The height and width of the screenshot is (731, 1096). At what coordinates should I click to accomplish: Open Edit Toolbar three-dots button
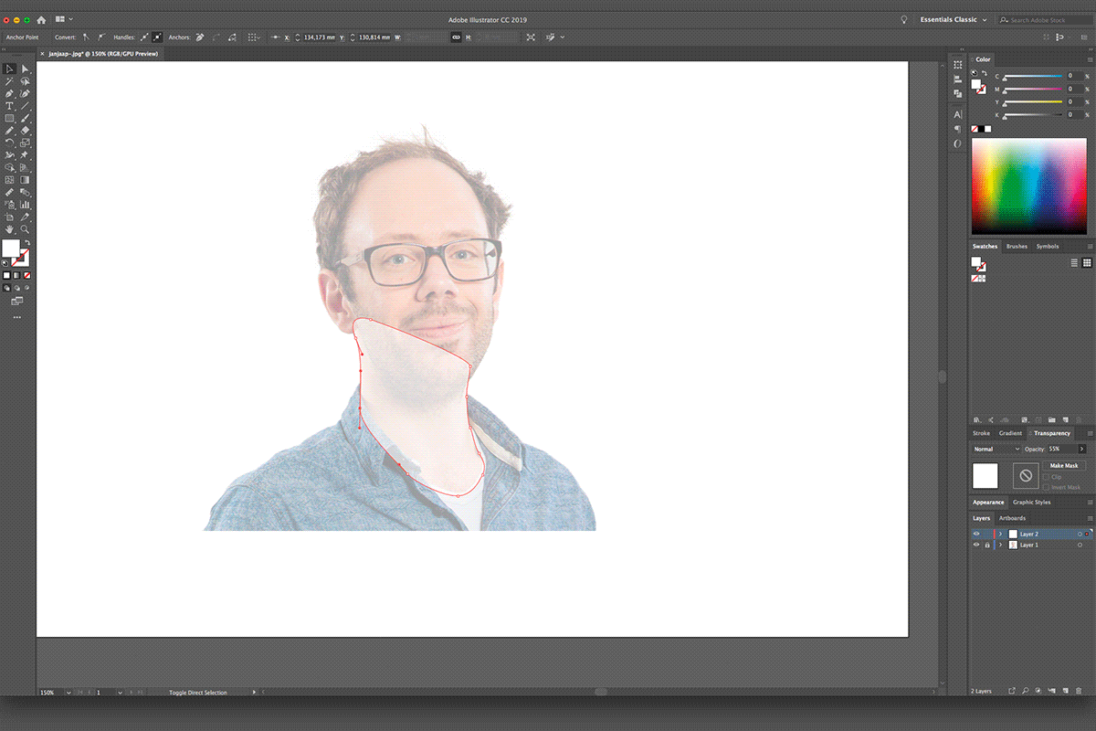pyautogui.click(x=16, y=317)
